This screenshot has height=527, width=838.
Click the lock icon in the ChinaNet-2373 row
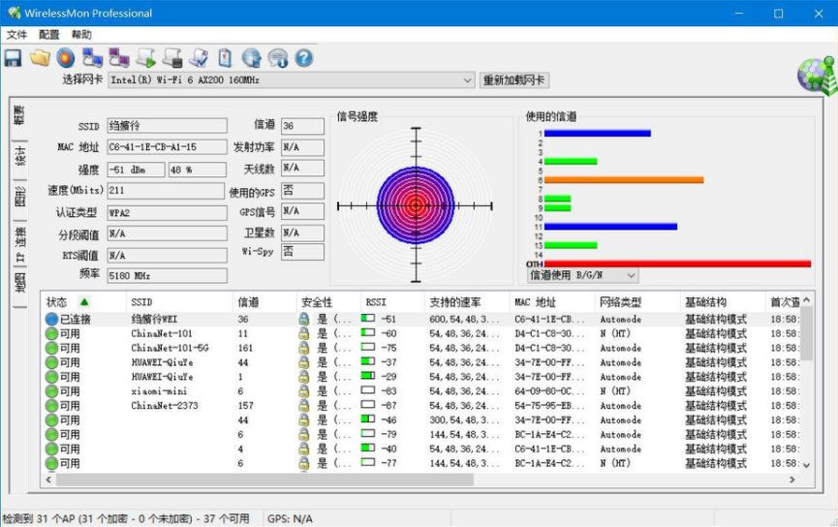pos(304,406)
